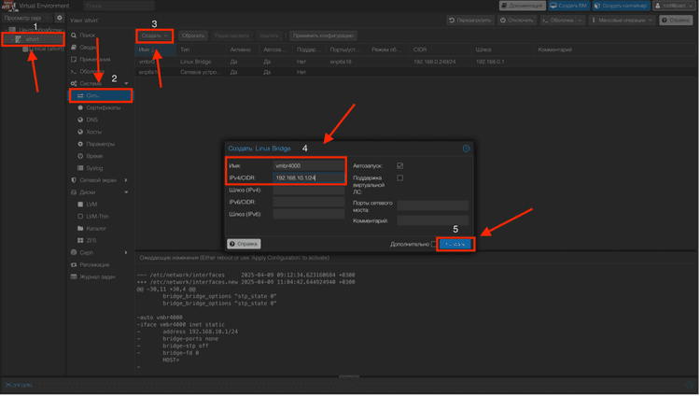Click the Шлюз (IPv4) input field
This screenshot has width=700, height=396.
309,190
